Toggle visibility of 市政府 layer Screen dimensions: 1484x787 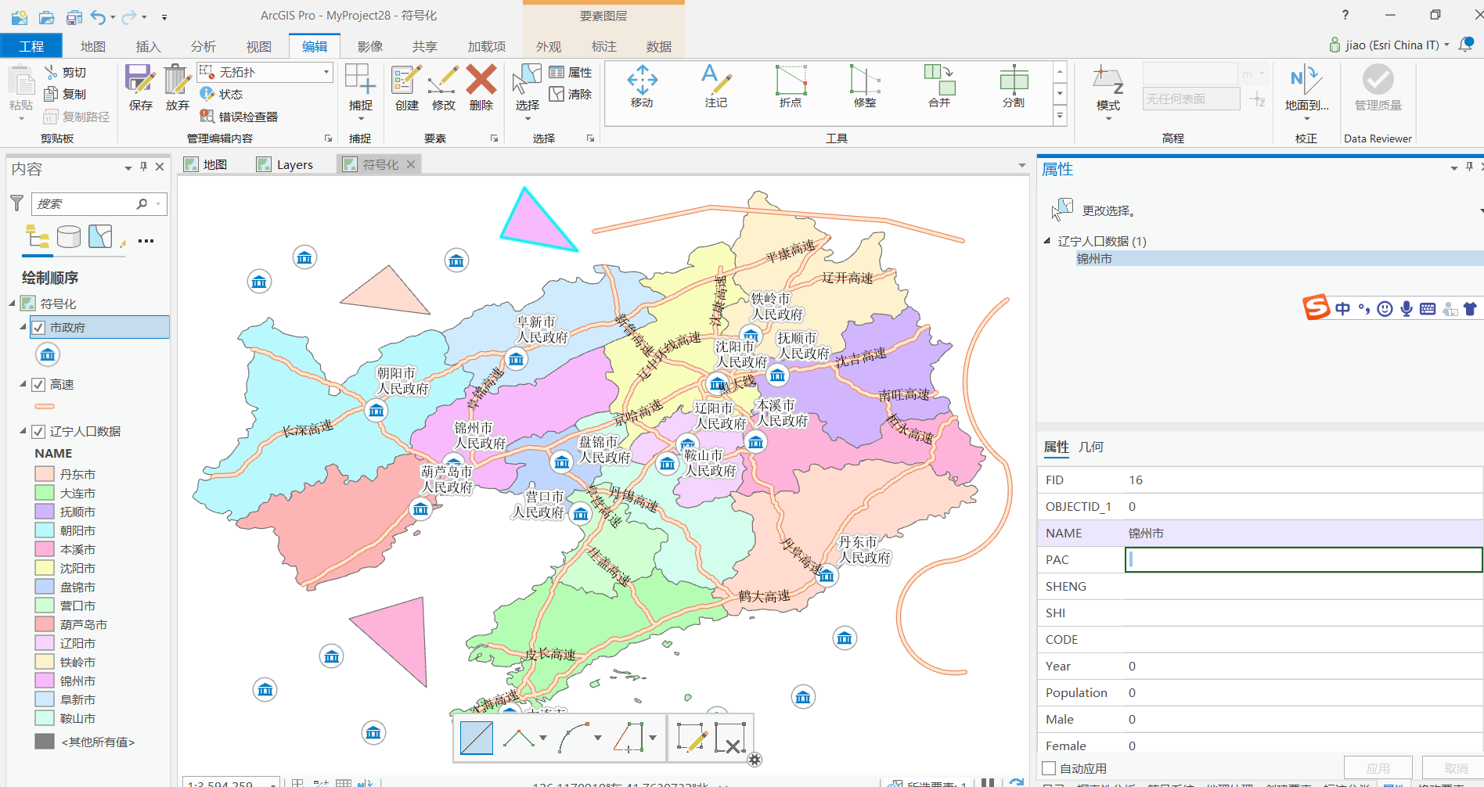click(39, 328)
